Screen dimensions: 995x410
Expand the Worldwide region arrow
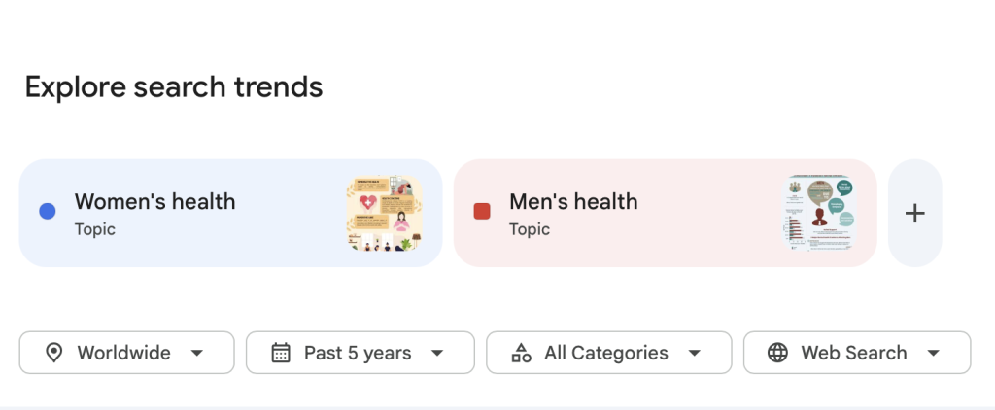click(197, 353)
